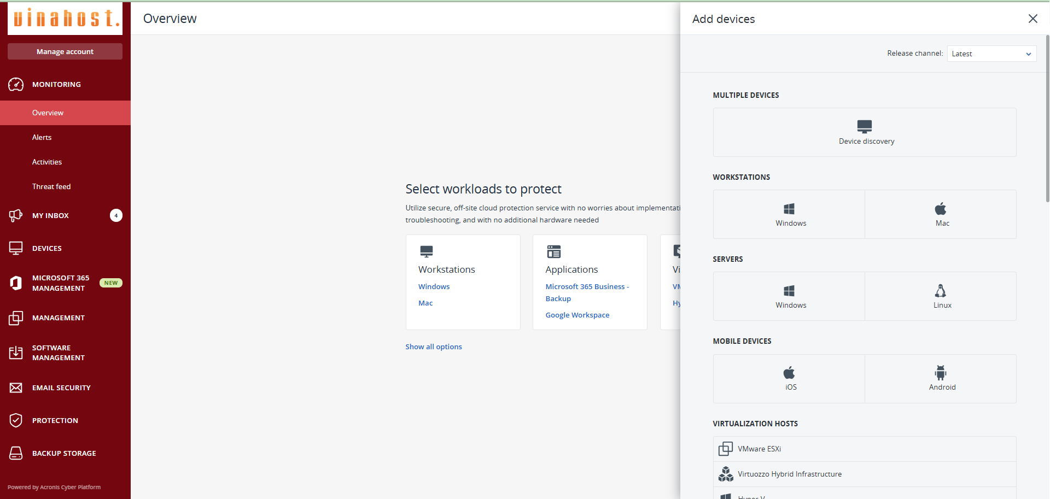Click the Add devices panel scrollbar

1047,119
